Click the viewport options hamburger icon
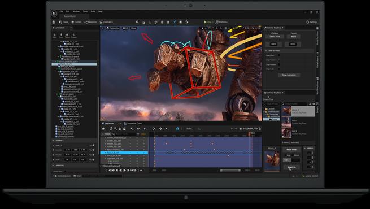370x209 pixels. tap(103, 28)
